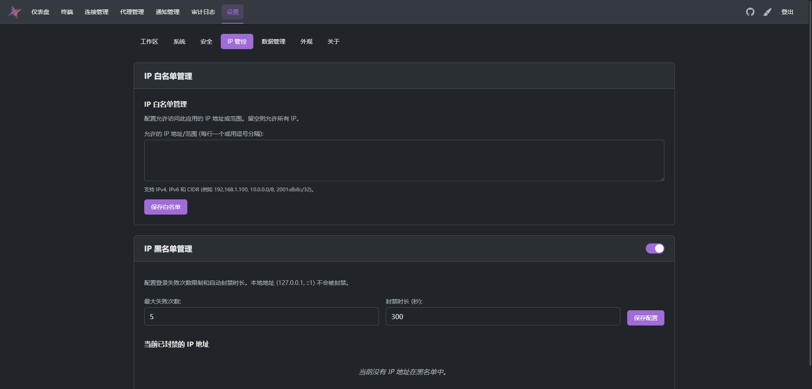812x389 pixels.
Task: Focus the allowed IP whitelist textarea
Action: point(404,160)
